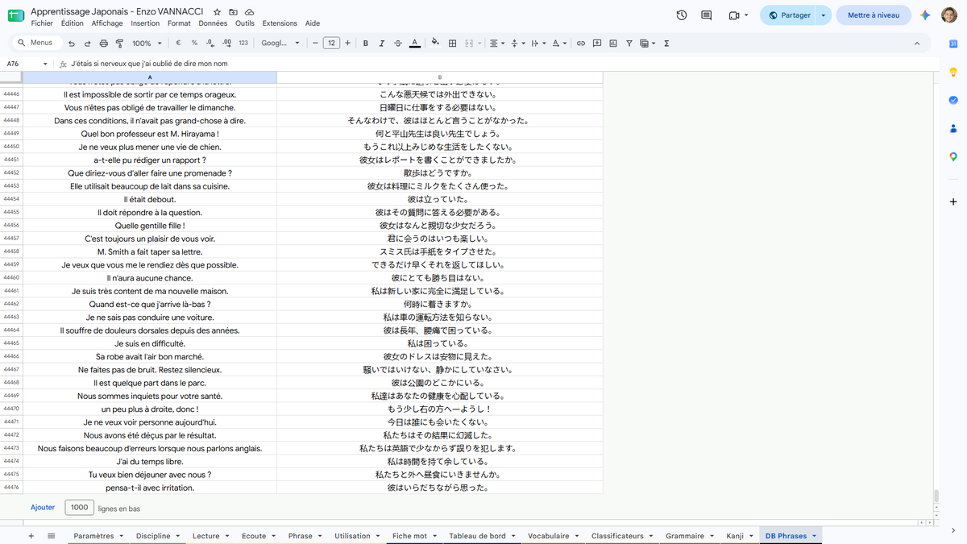Decrease decimal places

coord(210,44)
